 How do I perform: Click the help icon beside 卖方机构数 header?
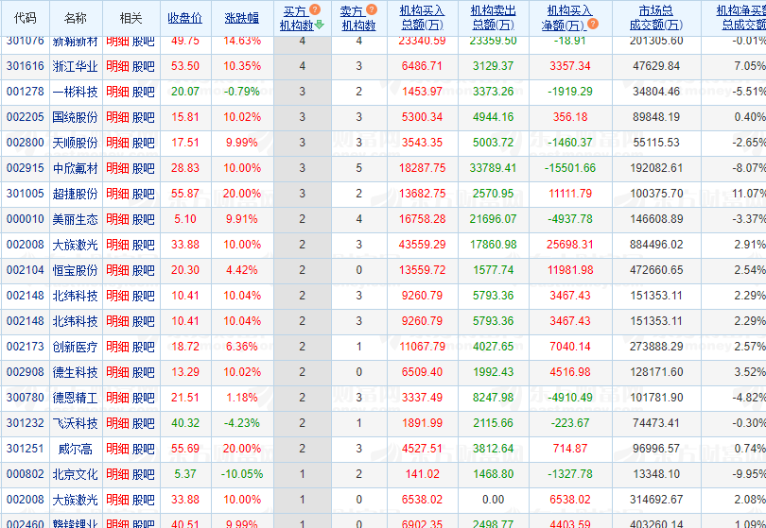372,9
